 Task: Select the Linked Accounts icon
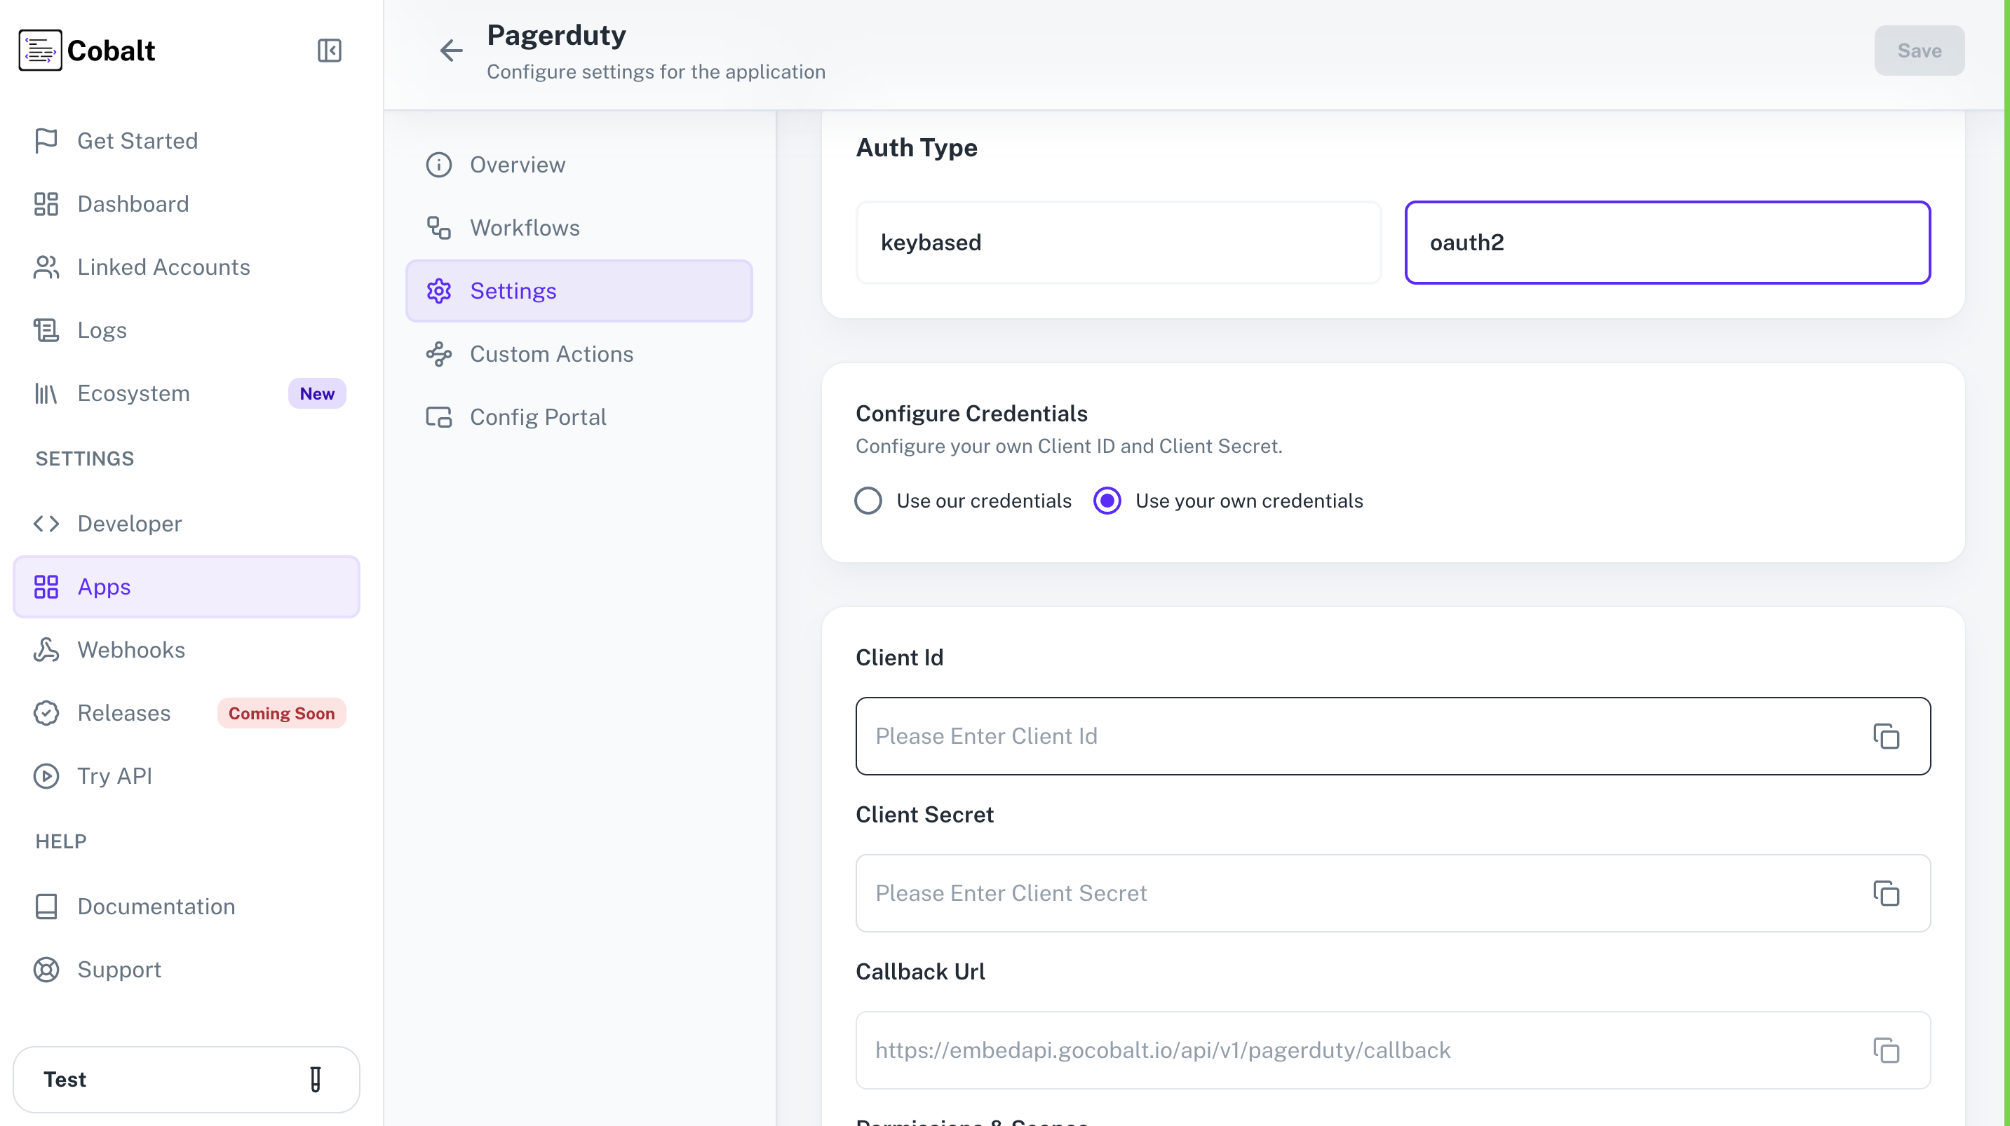click(46, 267)
